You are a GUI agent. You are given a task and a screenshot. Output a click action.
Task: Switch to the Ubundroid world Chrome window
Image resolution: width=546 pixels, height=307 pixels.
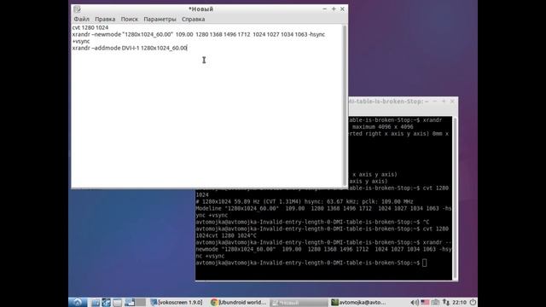click(x=239, y=303)
